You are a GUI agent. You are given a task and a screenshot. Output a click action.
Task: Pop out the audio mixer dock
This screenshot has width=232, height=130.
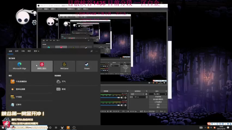(128, 91)
